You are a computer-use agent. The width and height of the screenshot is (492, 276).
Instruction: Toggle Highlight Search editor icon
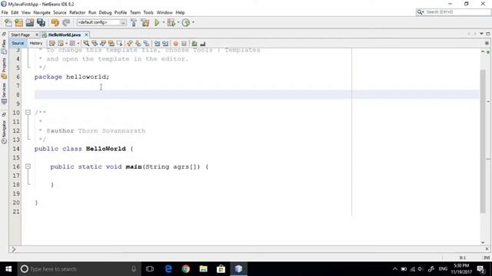tap(111, 44)
